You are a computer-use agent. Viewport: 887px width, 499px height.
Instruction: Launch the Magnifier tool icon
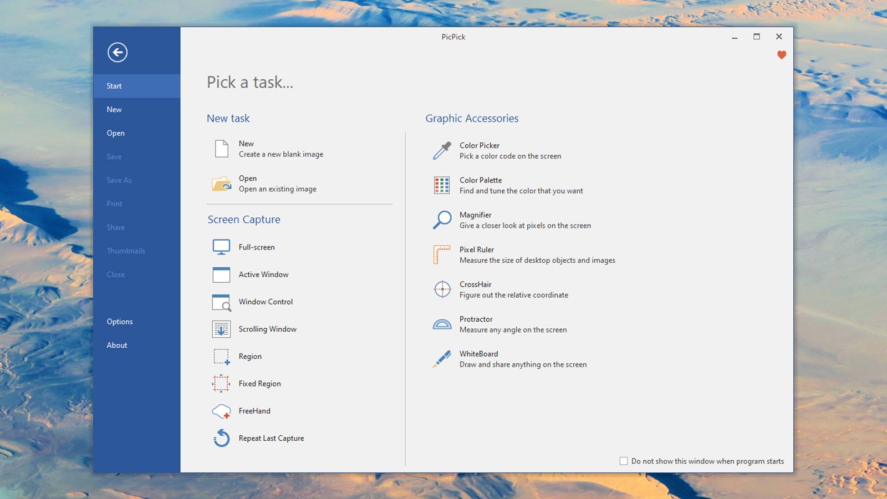click(442, 220)
